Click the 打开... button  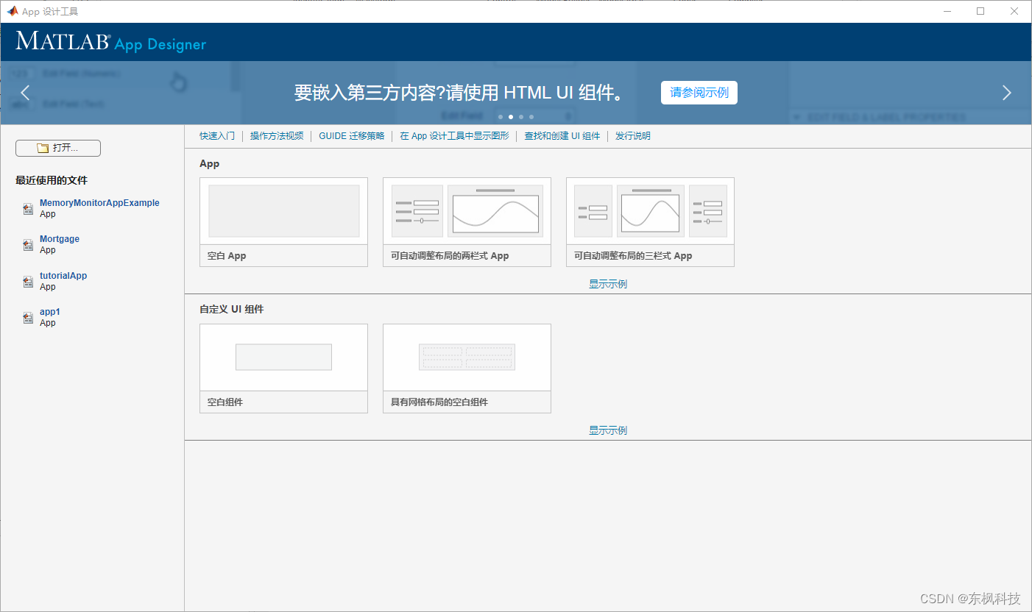tap(58, 148)
